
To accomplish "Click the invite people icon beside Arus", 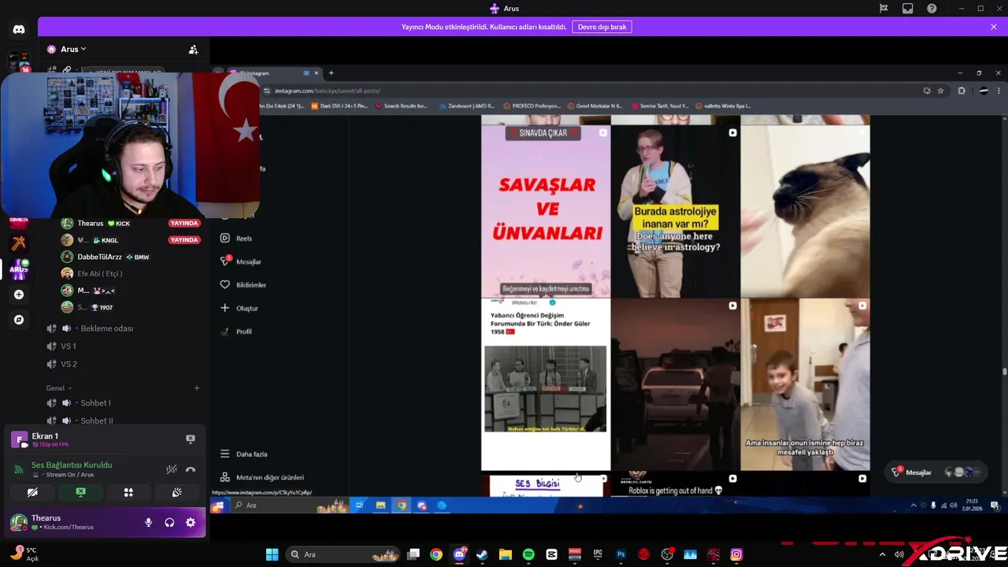I will (x=193, y=50).
